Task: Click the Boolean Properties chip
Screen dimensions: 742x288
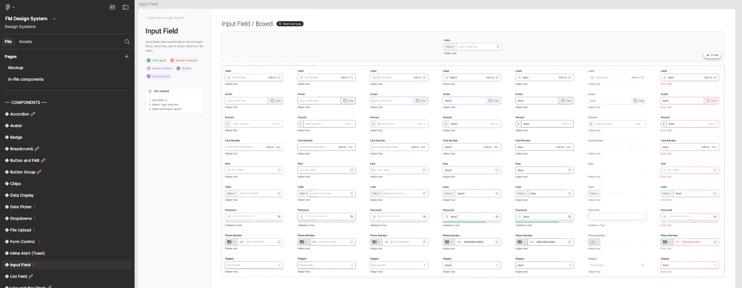Action: 184,60
